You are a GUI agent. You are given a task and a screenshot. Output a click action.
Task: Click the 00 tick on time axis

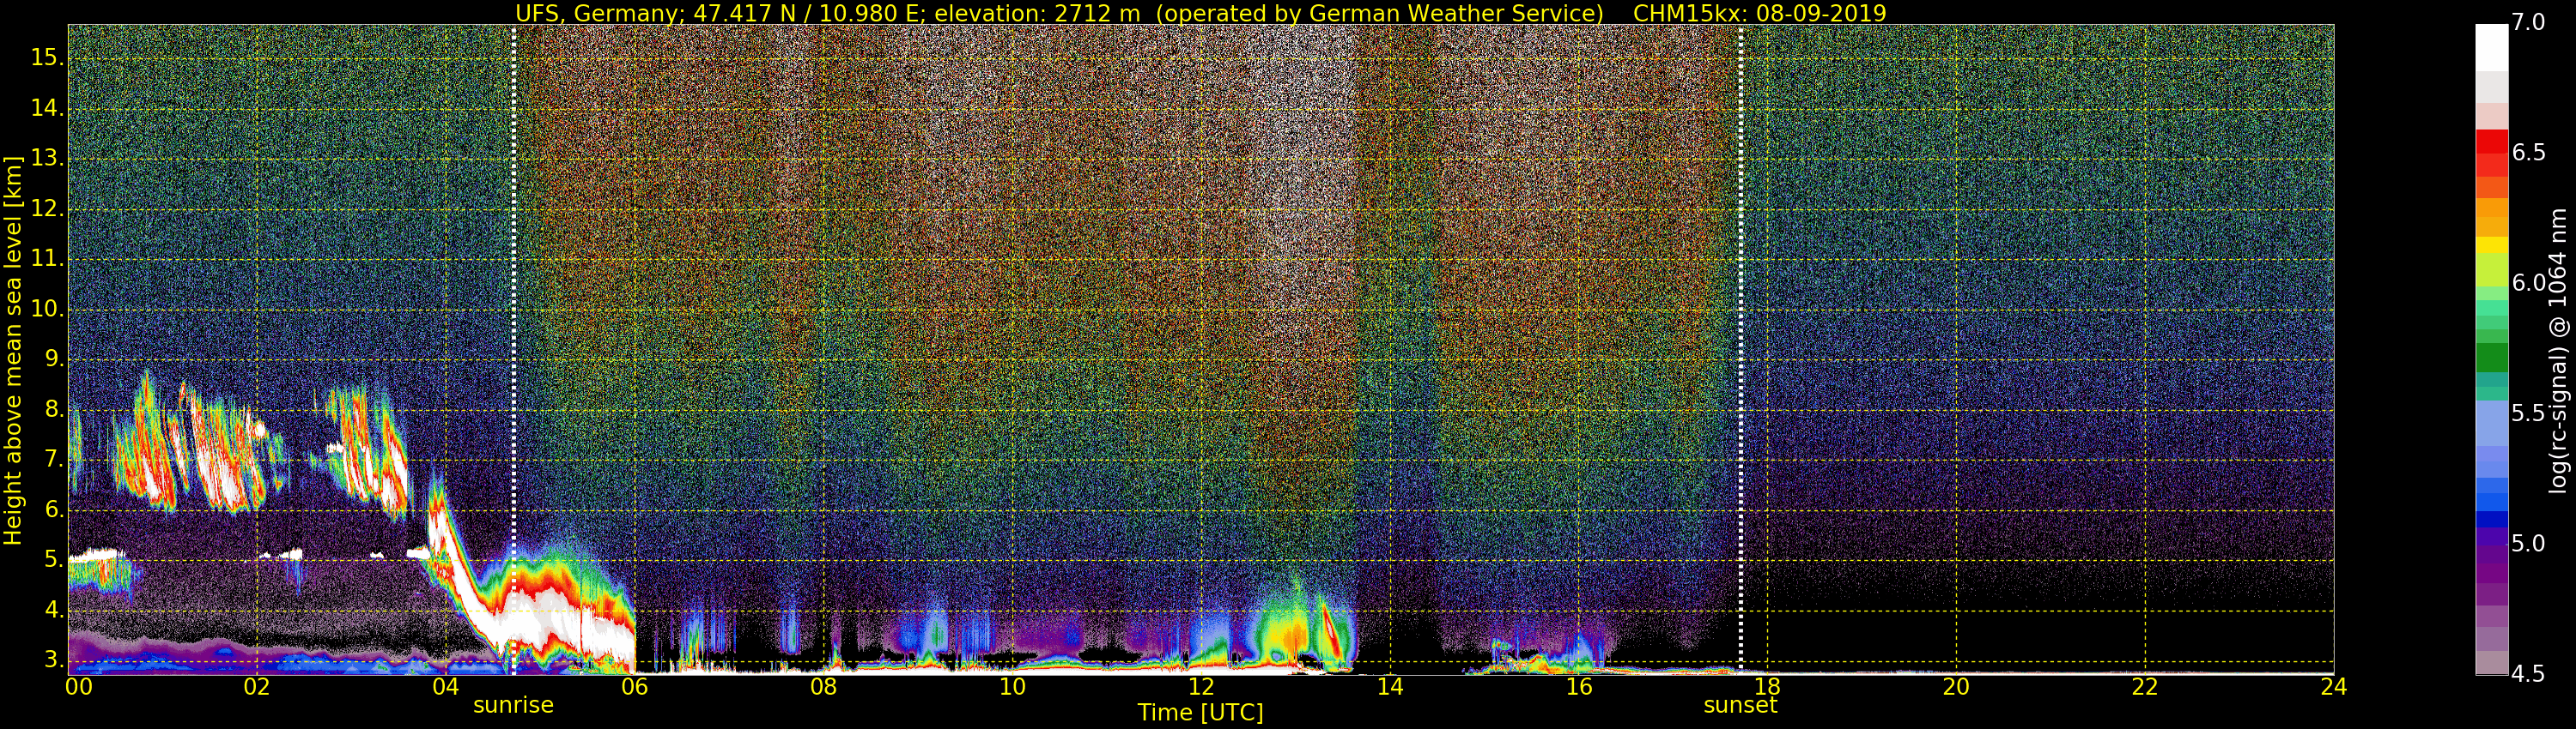pyautogui.click(x=79, y=687)
